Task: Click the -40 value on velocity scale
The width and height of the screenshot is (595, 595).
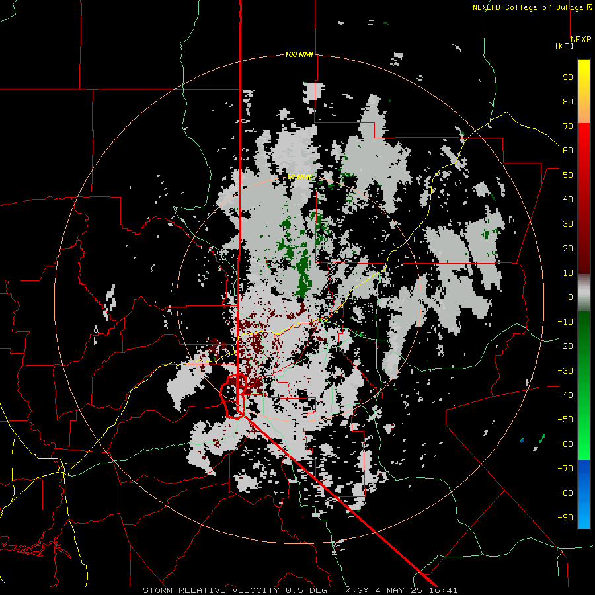Action: [565, 395]
